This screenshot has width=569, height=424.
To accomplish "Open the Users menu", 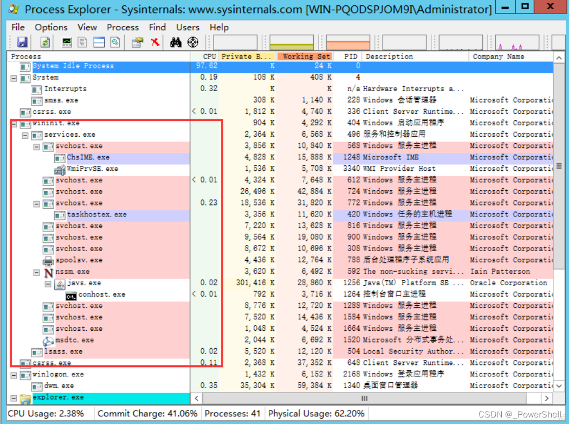I will (187, 27).
